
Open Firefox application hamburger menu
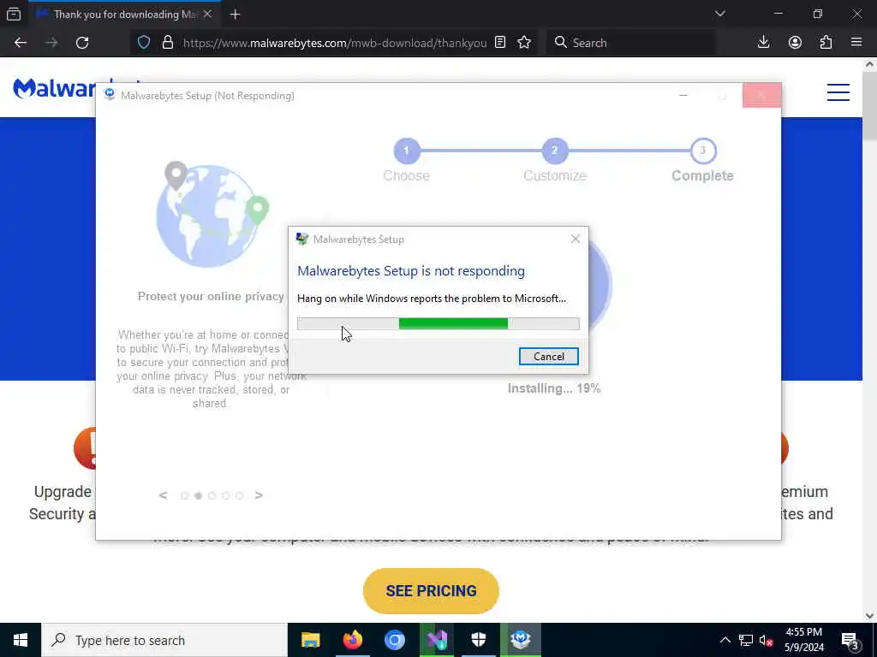856,43
